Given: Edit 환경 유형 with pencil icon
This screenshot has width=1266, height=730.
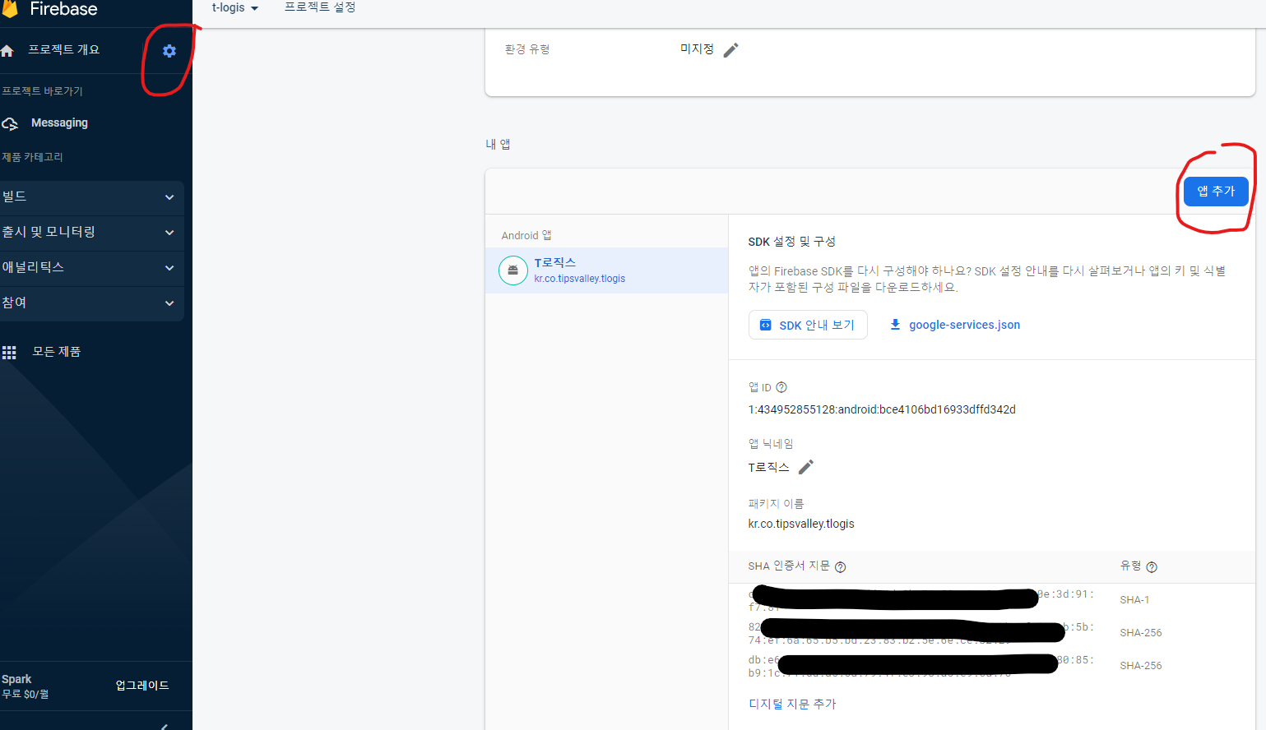Looking at the screenshot, I should point(730,50).
